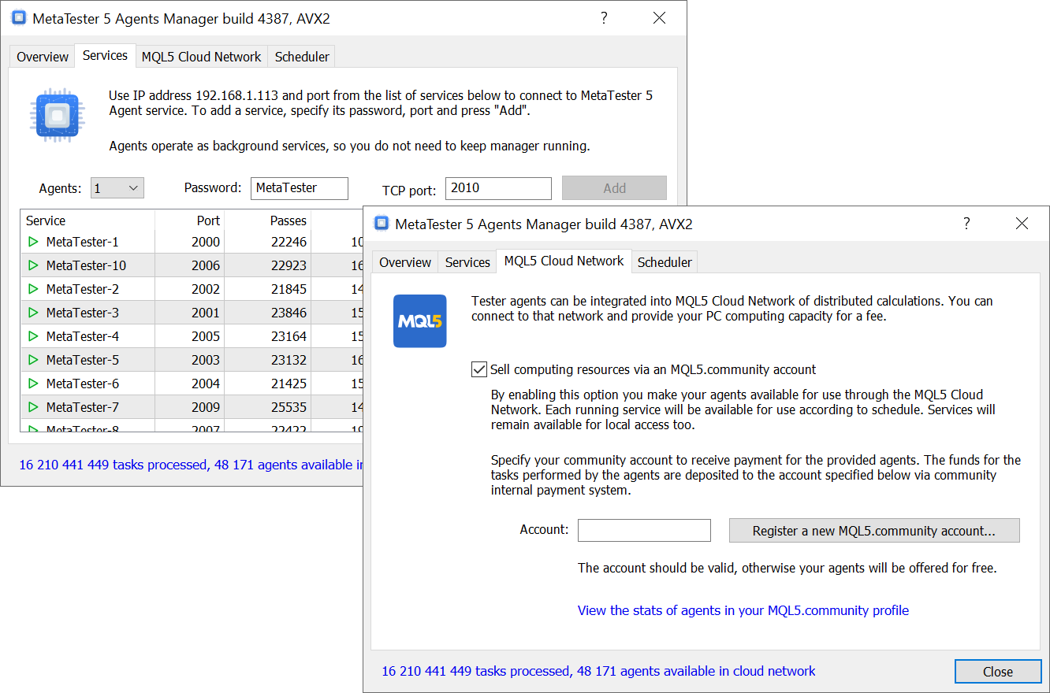Click the green play icon for MetaTester-3
This screenshot has height=693, width=1050.
click(x=33, y=313)
